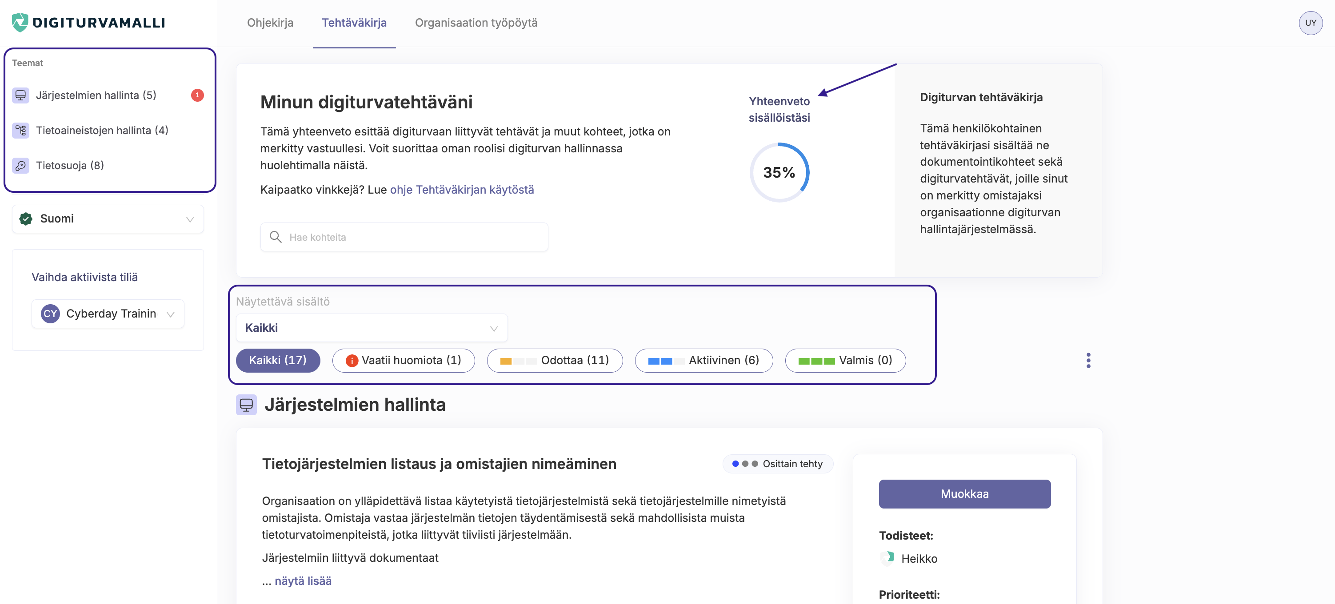Viewport: 1335px width, 604px height.
Task: Open the ohje Tehtäväkirjan käytöstä link
Action: coord(461,190)
